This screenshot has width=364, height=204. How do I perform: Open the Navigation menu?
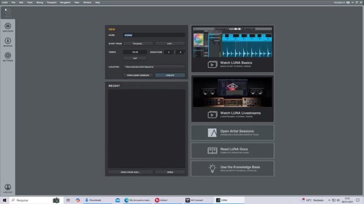coord(65,2)
